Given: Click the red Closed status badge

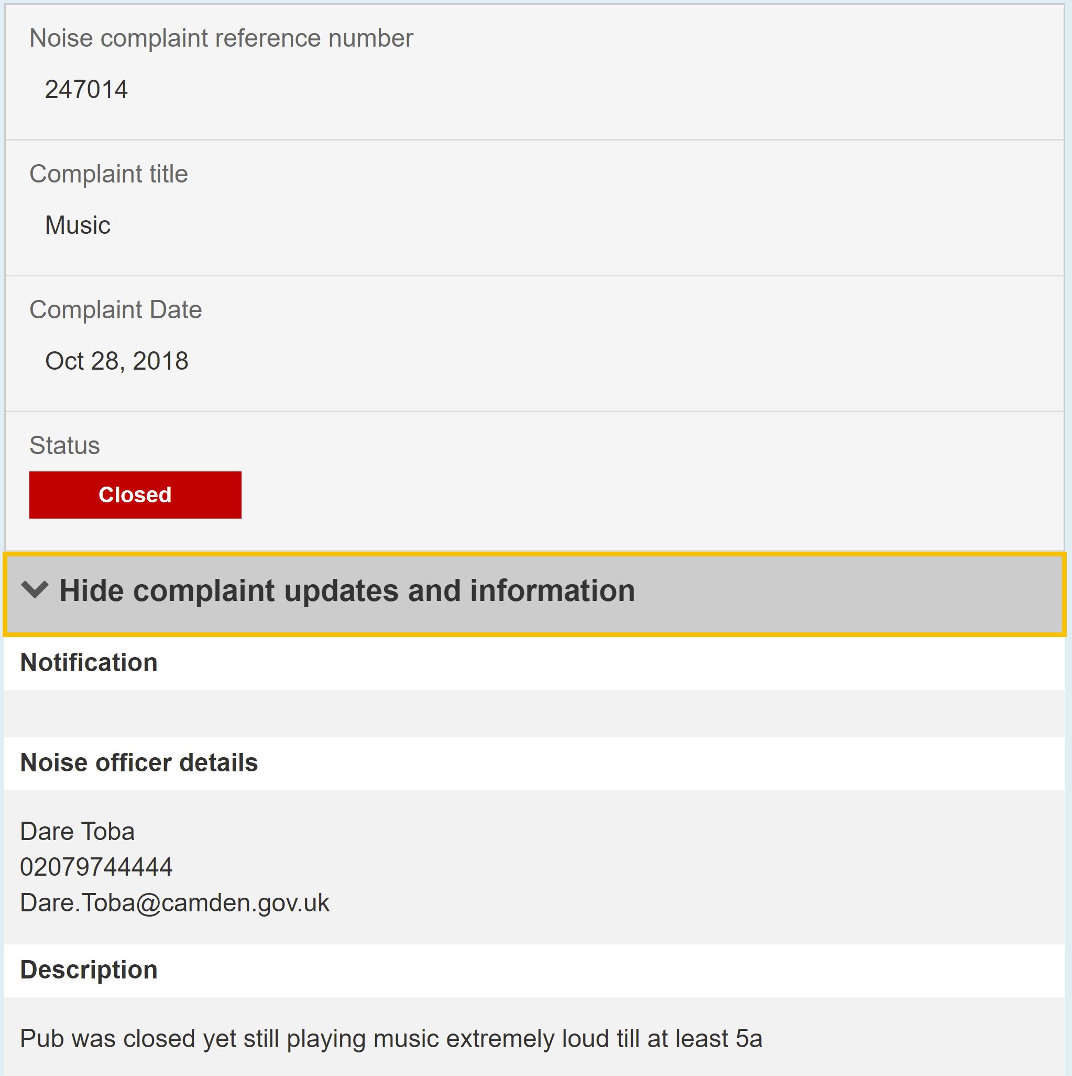Looking at the screenshot, I should pyautogui.click(x=135, y=494).
